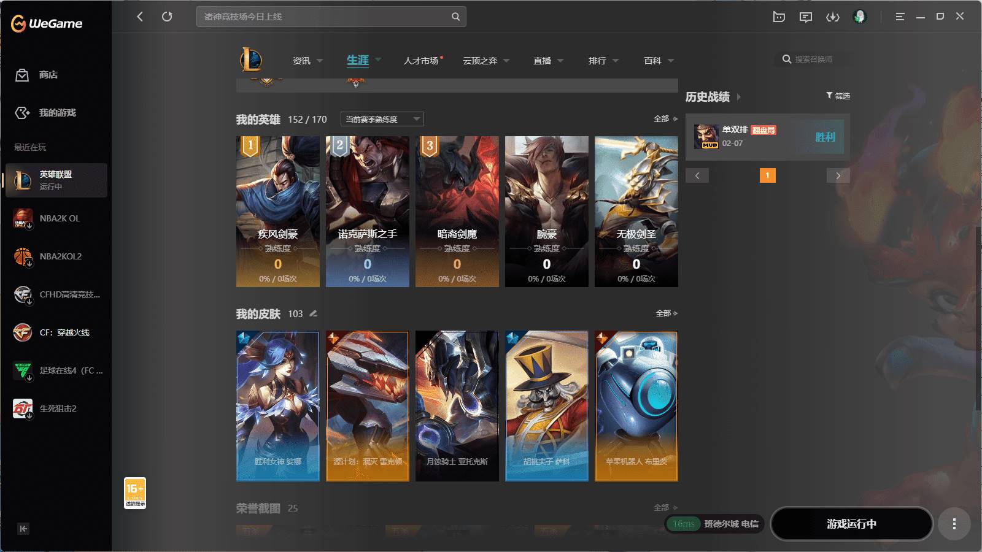982x552 pixels.
Task: Open the 诺克萨斯之手 hero card
Action: [368, 212]
